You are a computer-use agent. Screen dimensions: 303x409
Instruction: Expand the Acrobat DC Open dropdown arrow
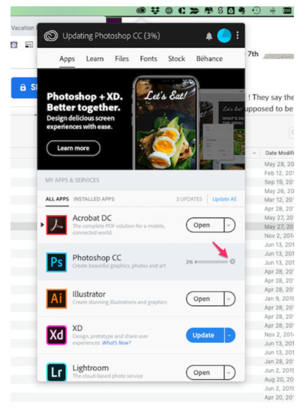(x=229, y=225)
